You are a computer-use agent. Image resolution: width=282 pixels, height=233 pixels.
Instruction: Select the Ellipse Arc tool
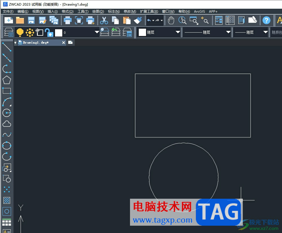point(7,157)
